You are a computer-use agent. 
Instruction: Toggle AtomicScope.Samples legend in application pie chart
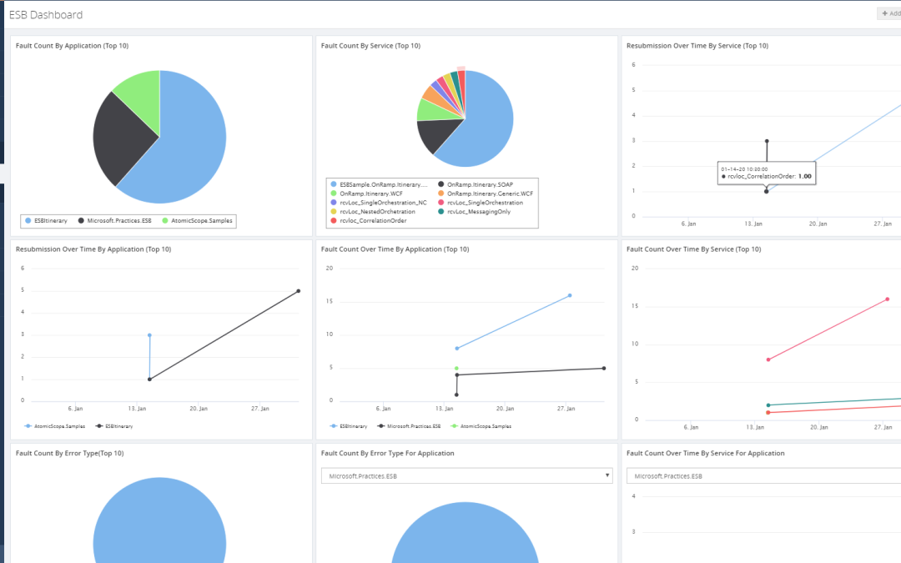click(197, 220)
